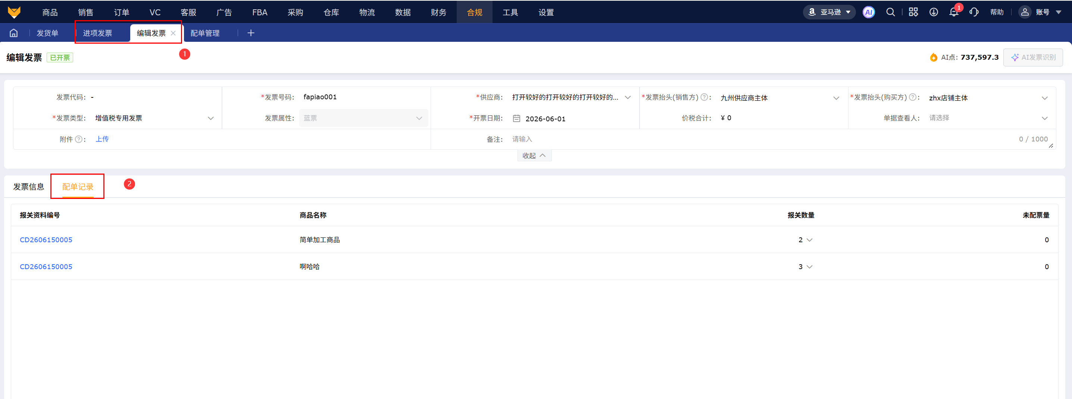Select the 配单记录 tab
The image size is (1072, 399).
coord(78,187)
